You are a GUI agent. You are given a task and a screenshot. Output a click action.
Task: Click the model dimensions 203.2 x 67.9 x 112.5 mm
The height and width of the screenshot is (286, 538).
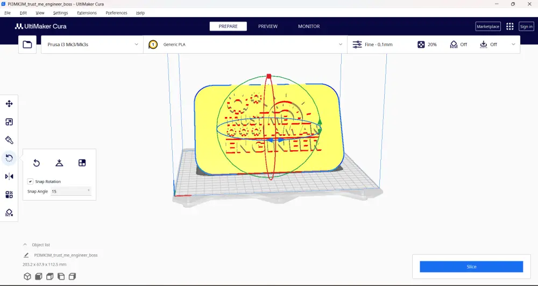45,265
